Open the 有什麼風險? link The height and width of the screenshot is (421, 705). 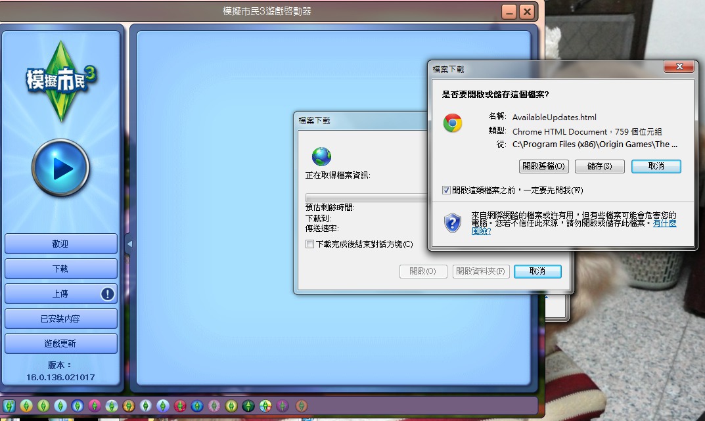[664, 223]
